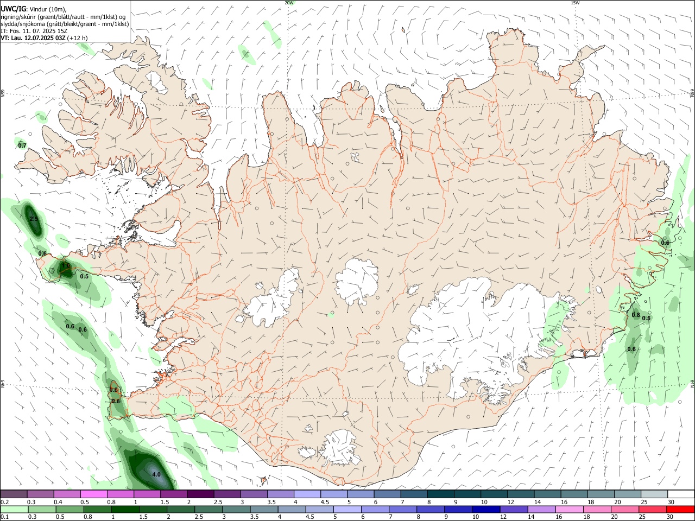Pick the grey 20 swatch in the snow legend row
695x521 pixels.
[x=627, y=494]
